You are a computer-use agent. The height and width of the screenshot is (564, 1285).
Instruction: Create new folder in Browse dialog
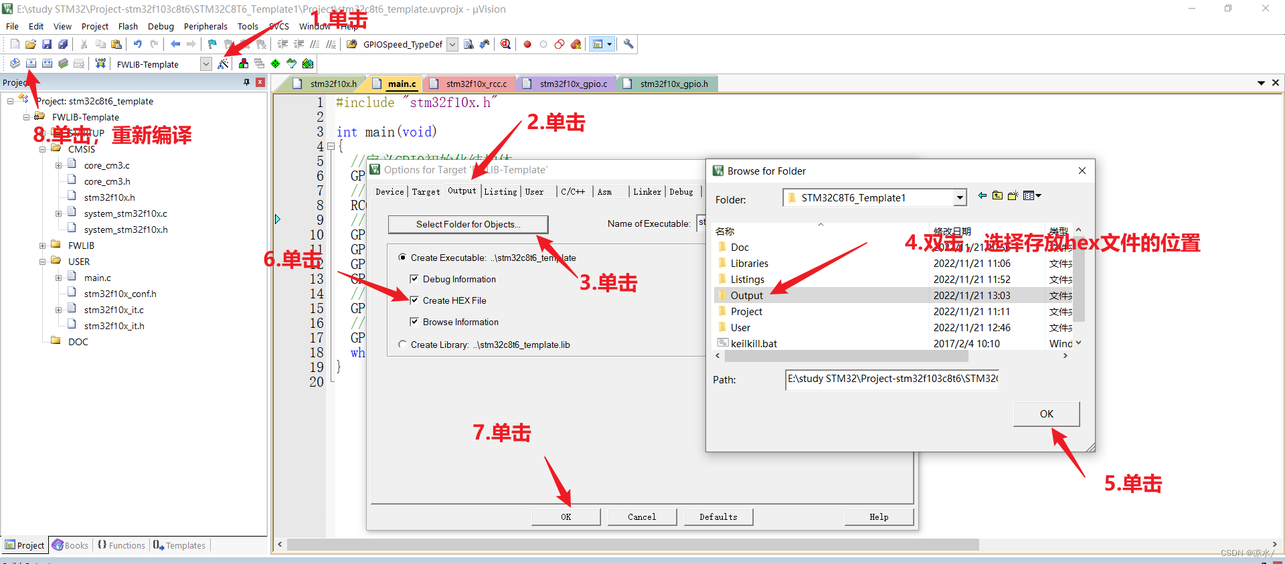pyautogui.click(x=1013, y=195)
